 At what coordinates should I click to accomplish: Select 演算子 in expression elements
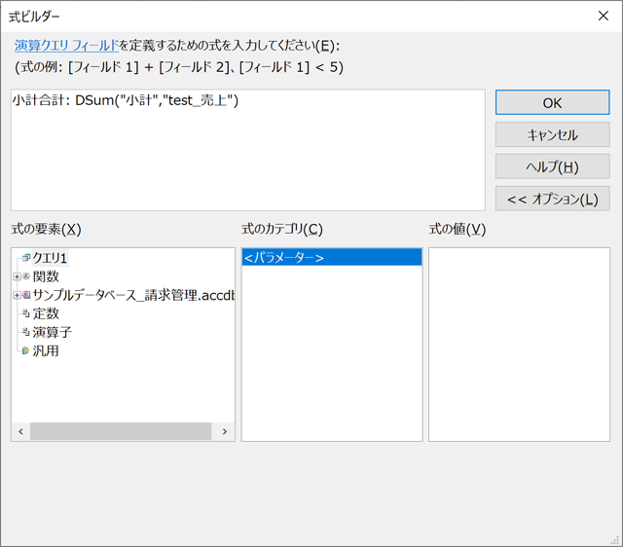[52, 332]
